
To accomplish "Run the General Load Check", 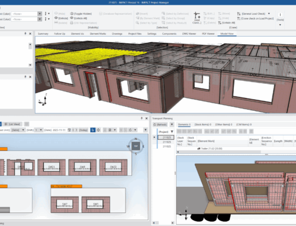I will coord(251,14).
